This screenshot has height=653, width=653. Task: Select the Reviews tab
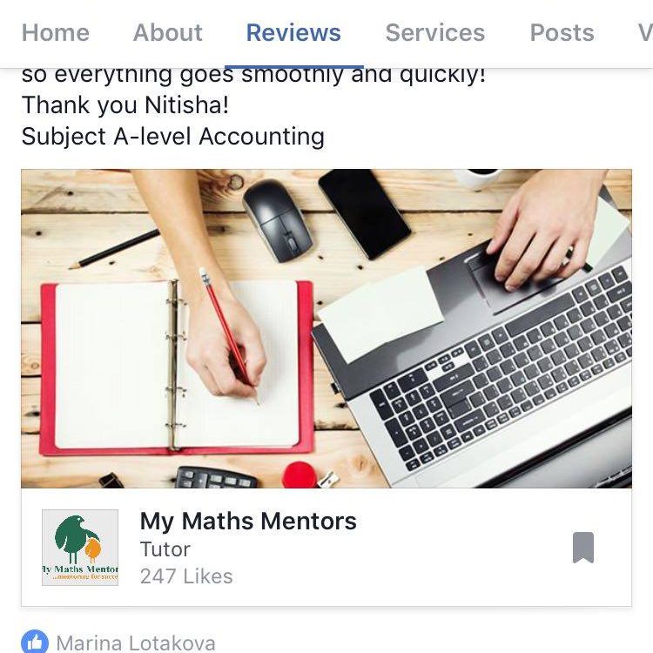(293, 32)
